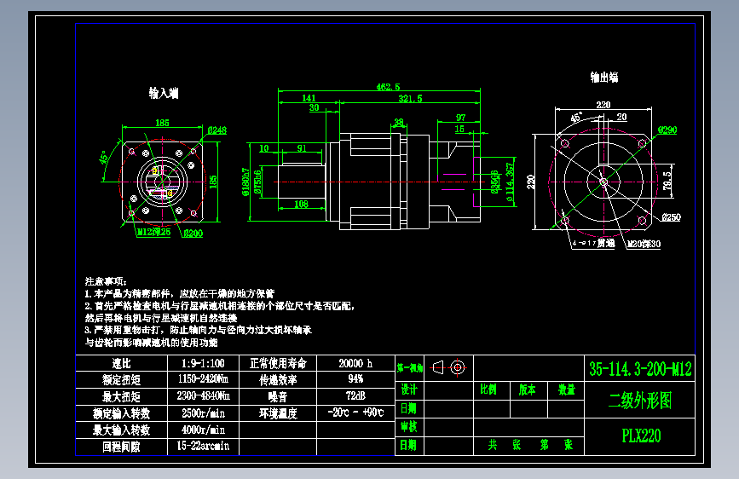
Task: Select the 79.5 dimension value
Action: pos(667,181)
